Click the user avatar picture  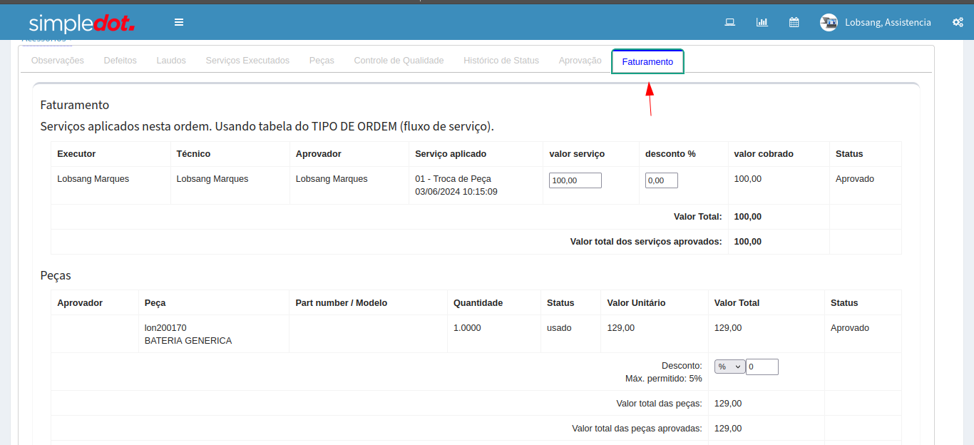point(829,22)
